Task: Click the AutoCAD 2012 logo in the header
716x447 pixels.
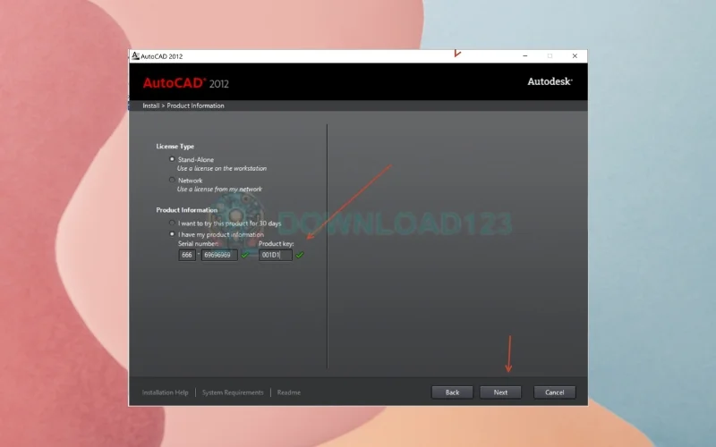Action: pos(185,82)
